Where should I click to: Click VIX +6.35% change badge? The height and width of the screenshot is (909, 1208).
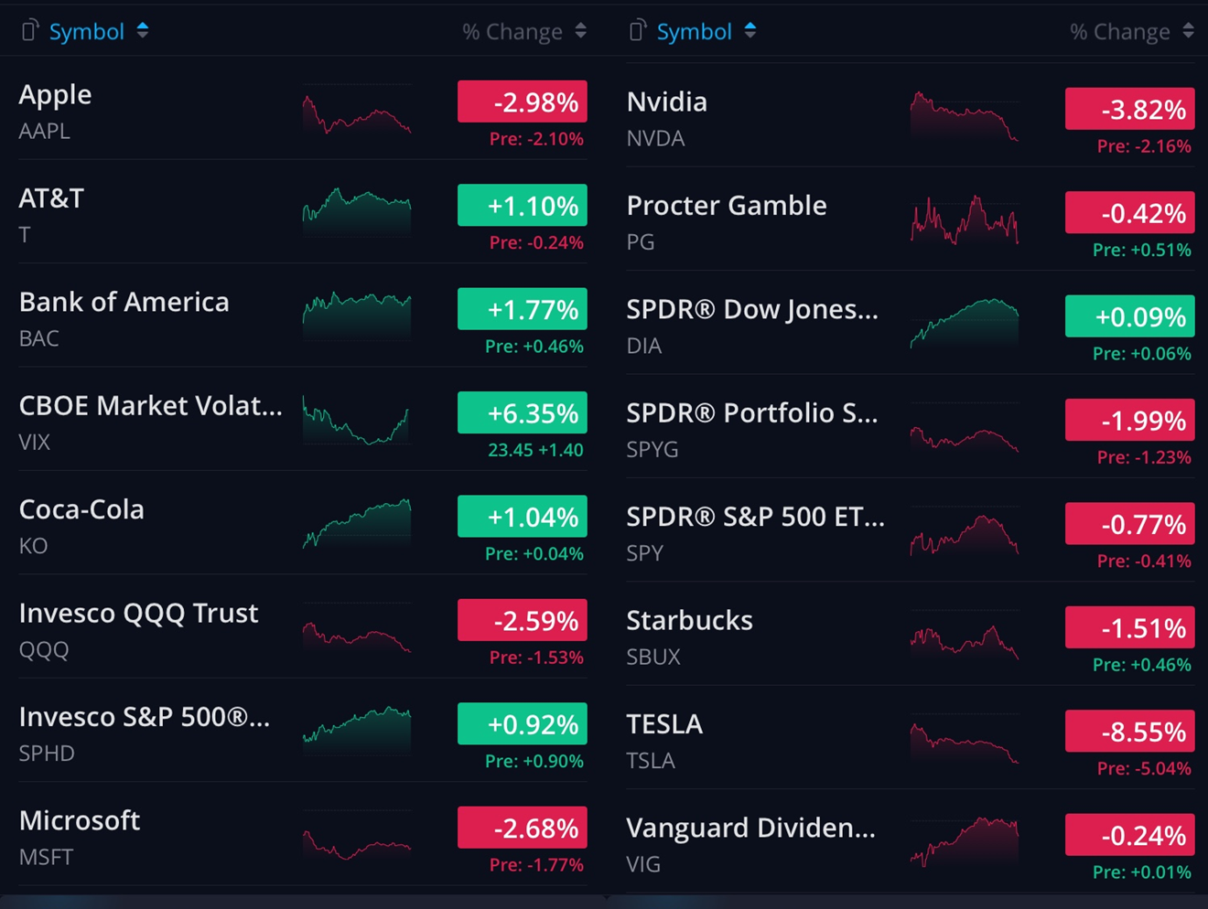pyautogui.click(x=523, y=412)
